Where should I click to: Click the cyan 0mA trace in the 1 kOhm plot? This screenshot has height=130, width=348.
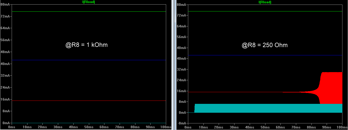[x=89, y=123]
